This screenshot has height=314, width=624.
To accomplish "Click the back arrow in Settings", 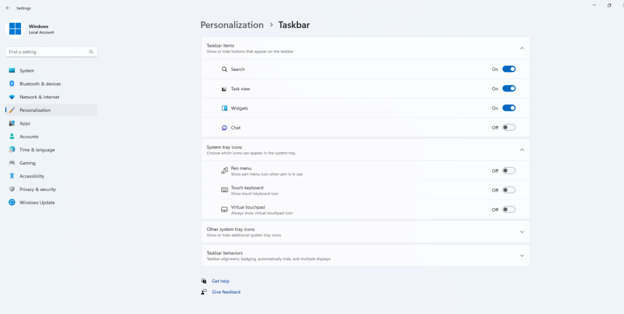I will (x=8, y=8).
